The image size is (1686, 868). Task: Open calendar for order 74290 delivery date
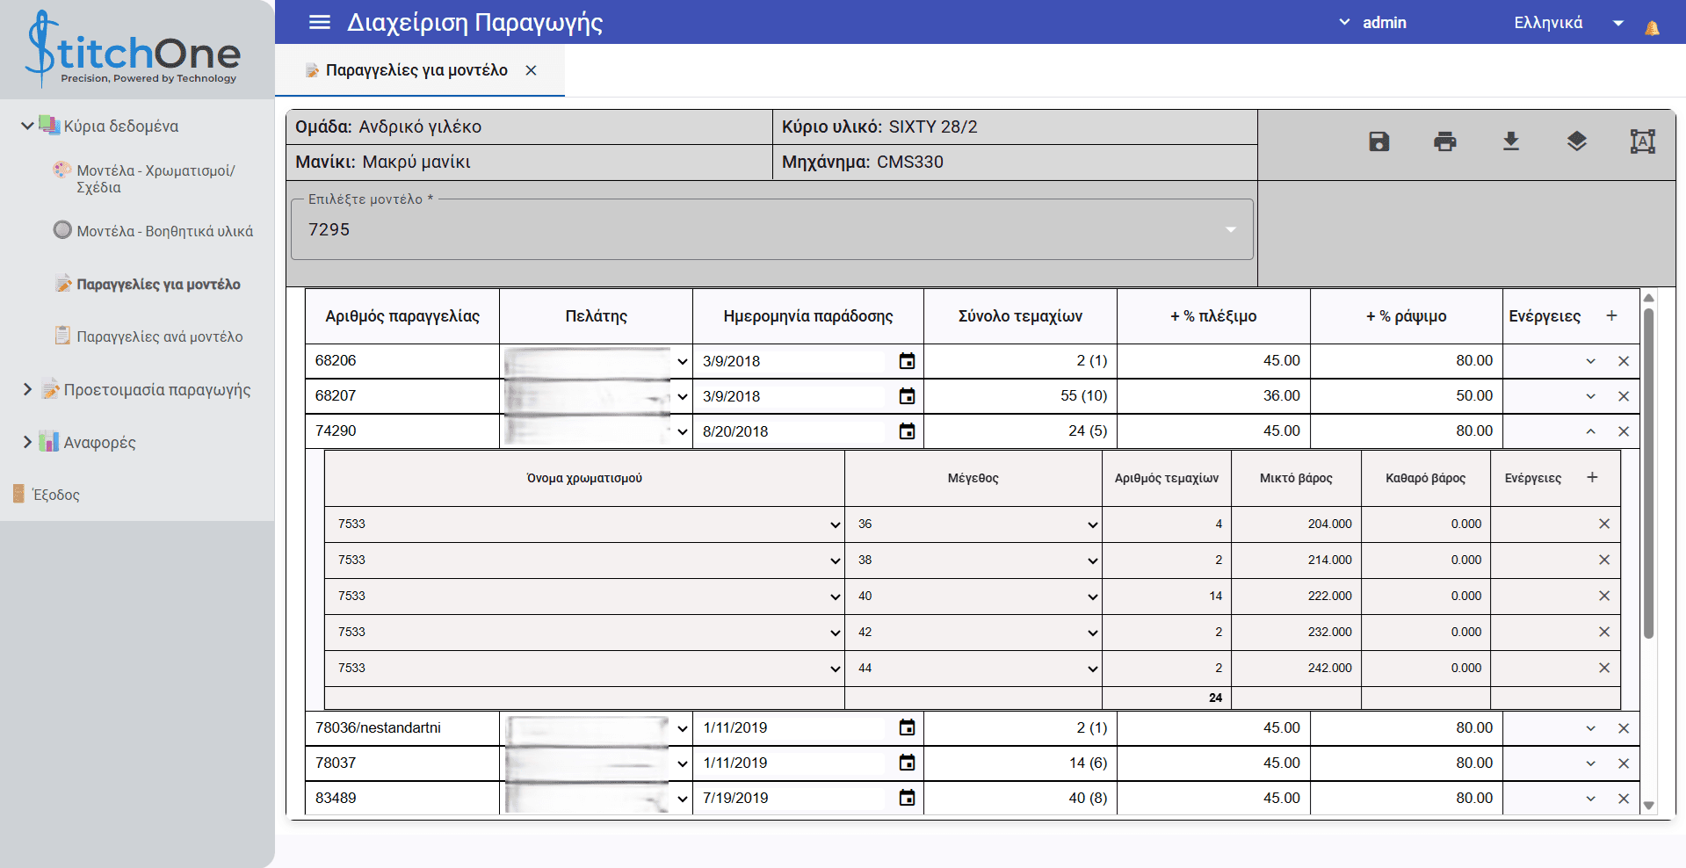908,431
